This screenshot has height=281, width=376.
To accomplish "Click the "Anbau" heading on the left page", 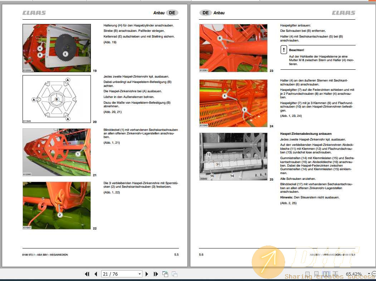I will [x=159, y=13].
